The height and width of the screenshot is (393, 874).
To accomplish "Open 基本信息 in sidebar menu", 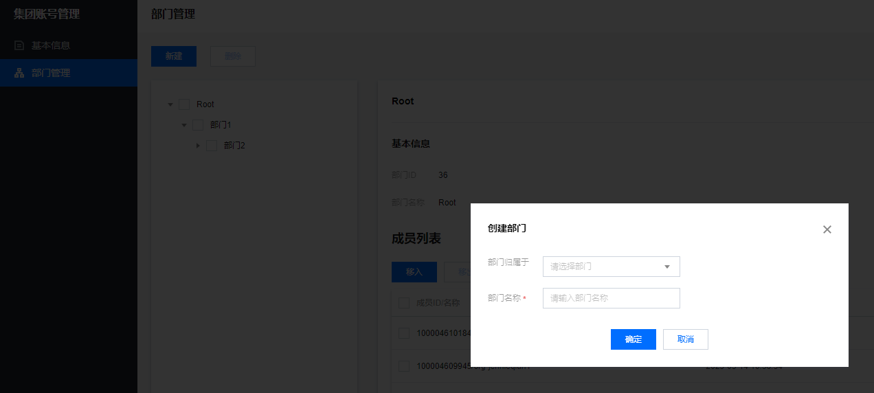I will [51, 45].
